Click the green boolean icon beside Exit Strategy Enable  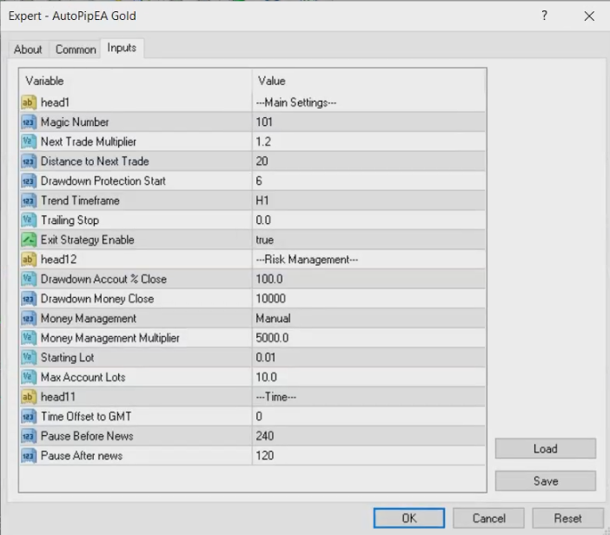pos(29,240)
